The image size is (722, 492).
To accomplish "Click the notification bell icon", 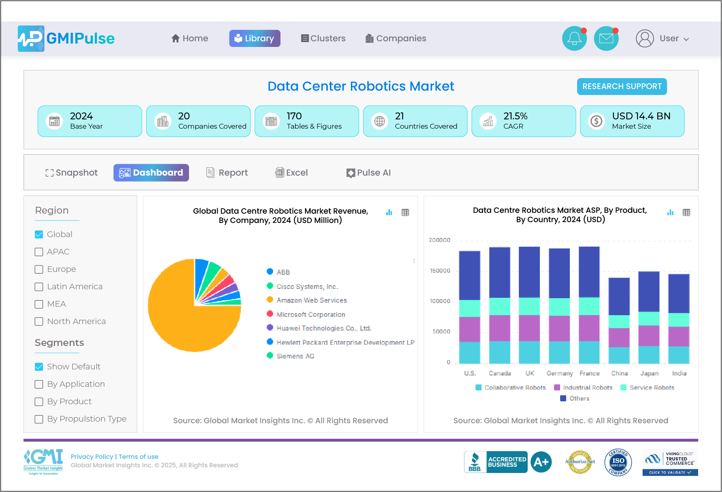I will coord(574,38).
